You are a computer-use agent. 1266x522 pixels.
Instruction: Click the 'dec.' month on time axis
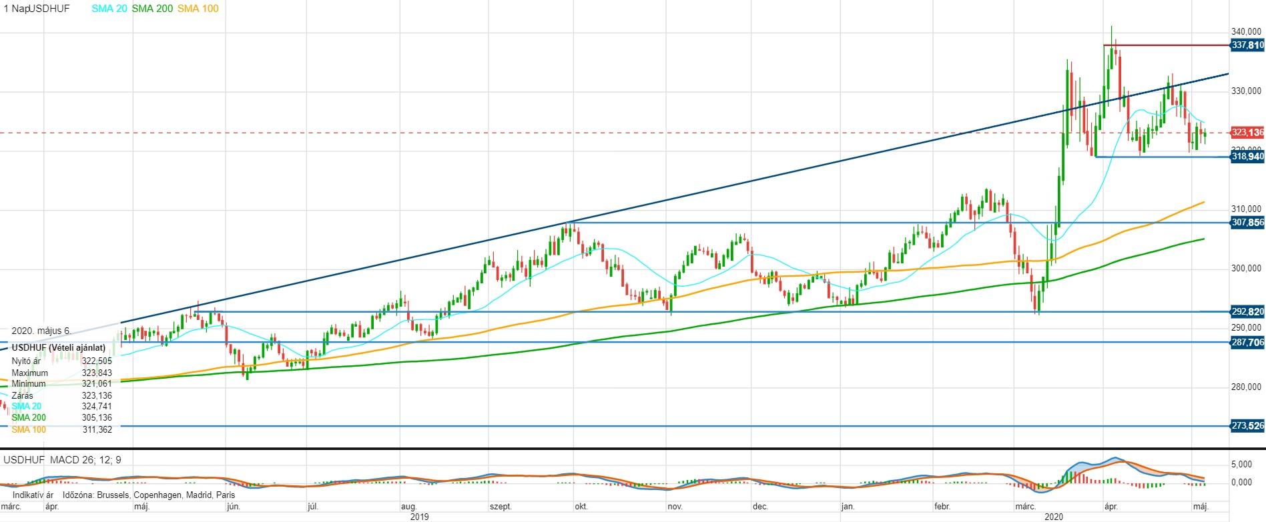click(760, 507)
